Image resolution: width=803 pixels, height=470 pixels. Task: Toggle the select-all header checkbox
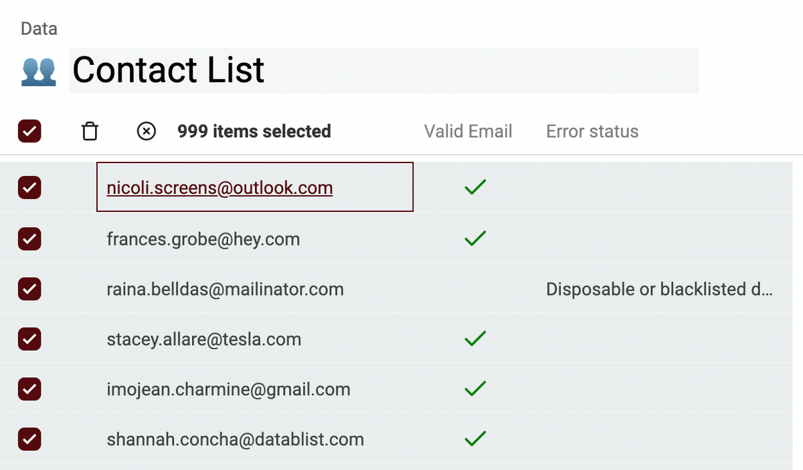point(29,131)
